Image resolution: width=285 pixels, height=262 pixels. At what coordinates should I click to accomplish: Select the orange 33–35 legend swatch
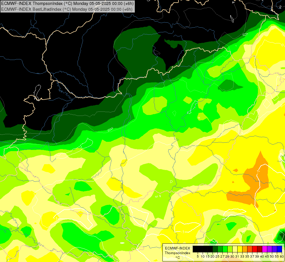tap(245, 249)
